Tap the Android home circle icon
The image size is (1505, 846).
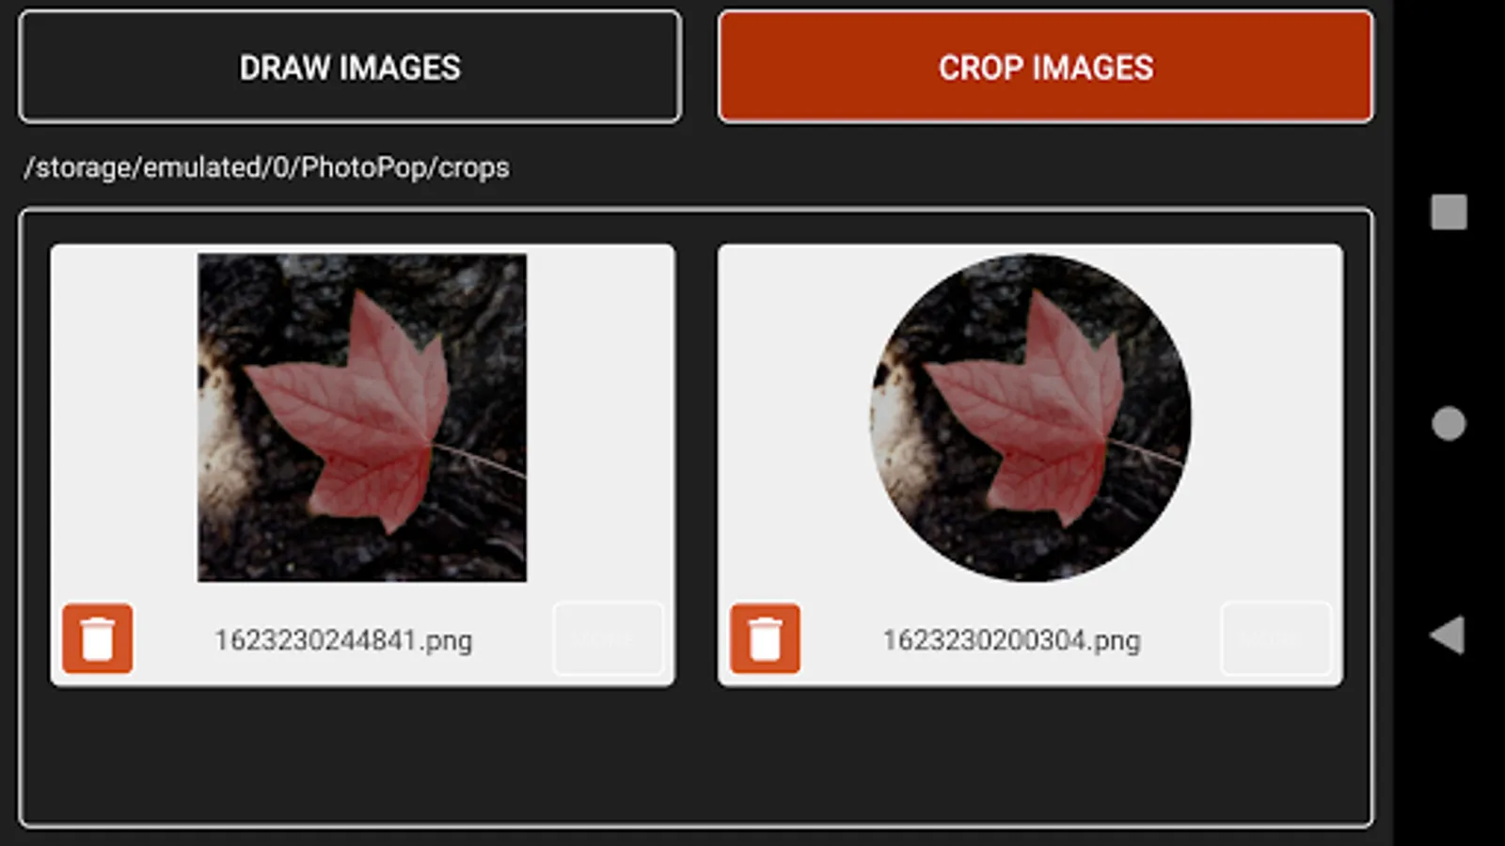1449,424
